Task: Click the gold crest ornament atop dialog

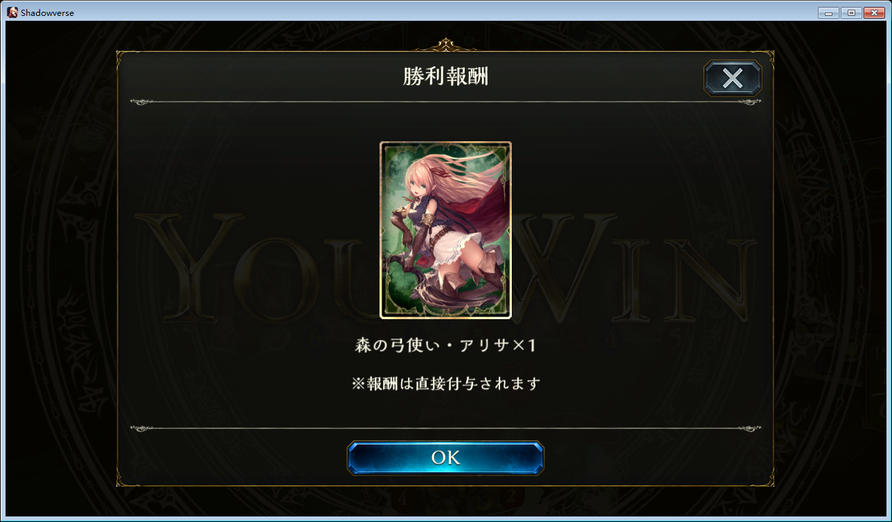Action: [445, 46]
